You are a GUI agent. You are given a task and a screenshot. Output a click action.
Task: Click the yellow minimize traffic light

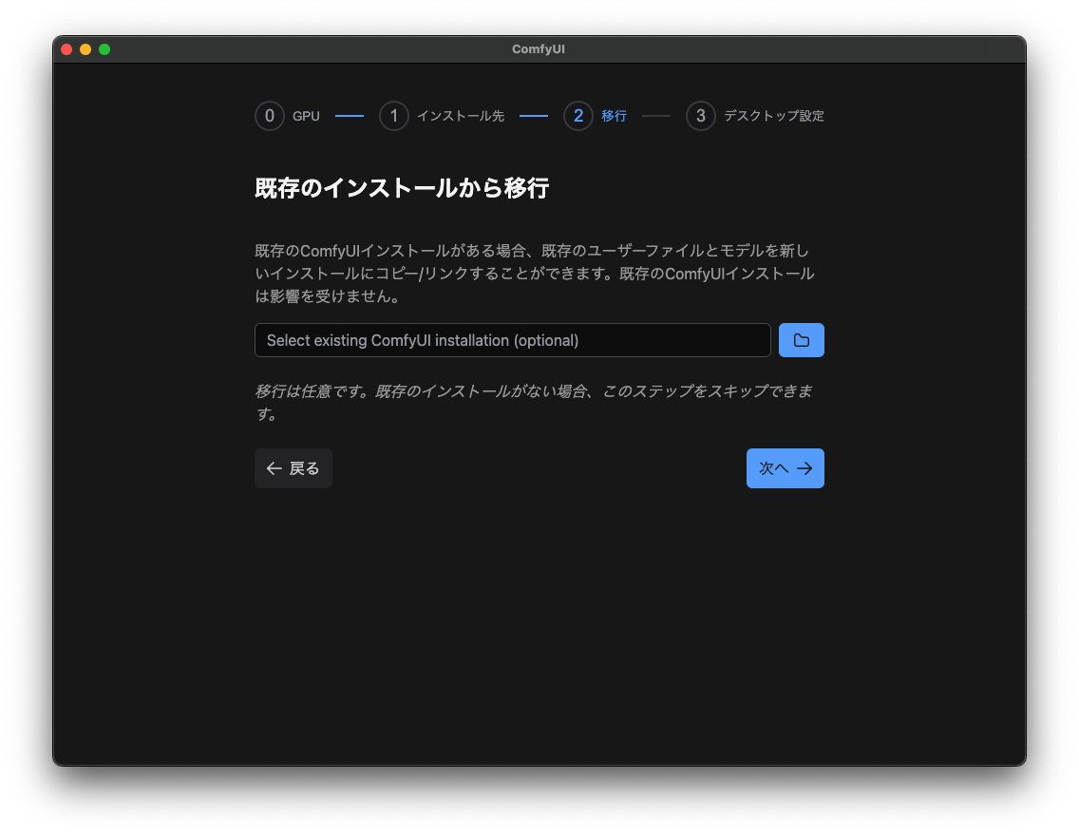pos(85,48)
